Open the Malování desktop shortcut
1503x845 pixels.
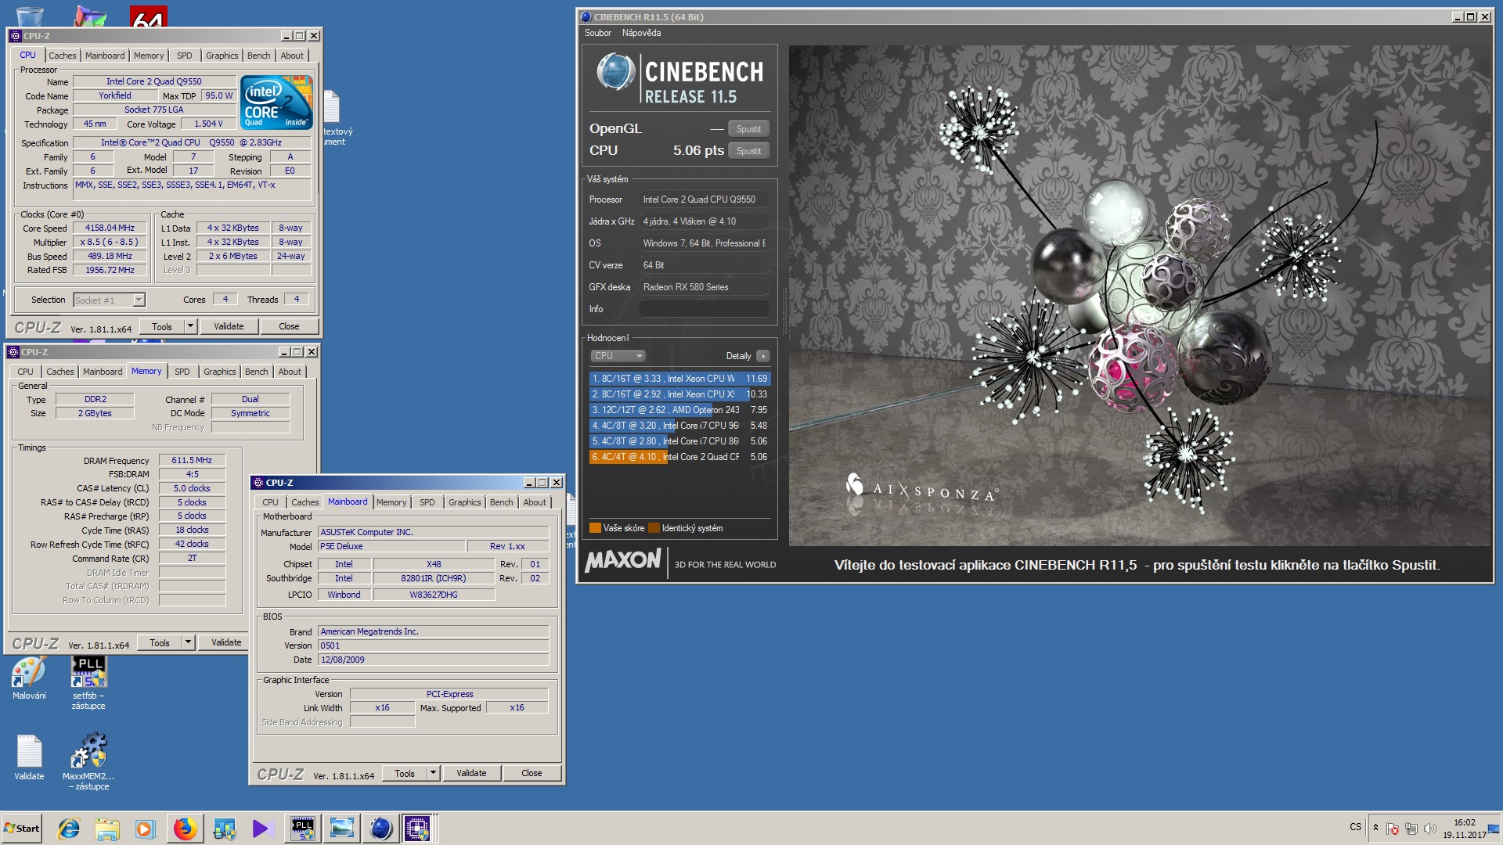point(29,678)
